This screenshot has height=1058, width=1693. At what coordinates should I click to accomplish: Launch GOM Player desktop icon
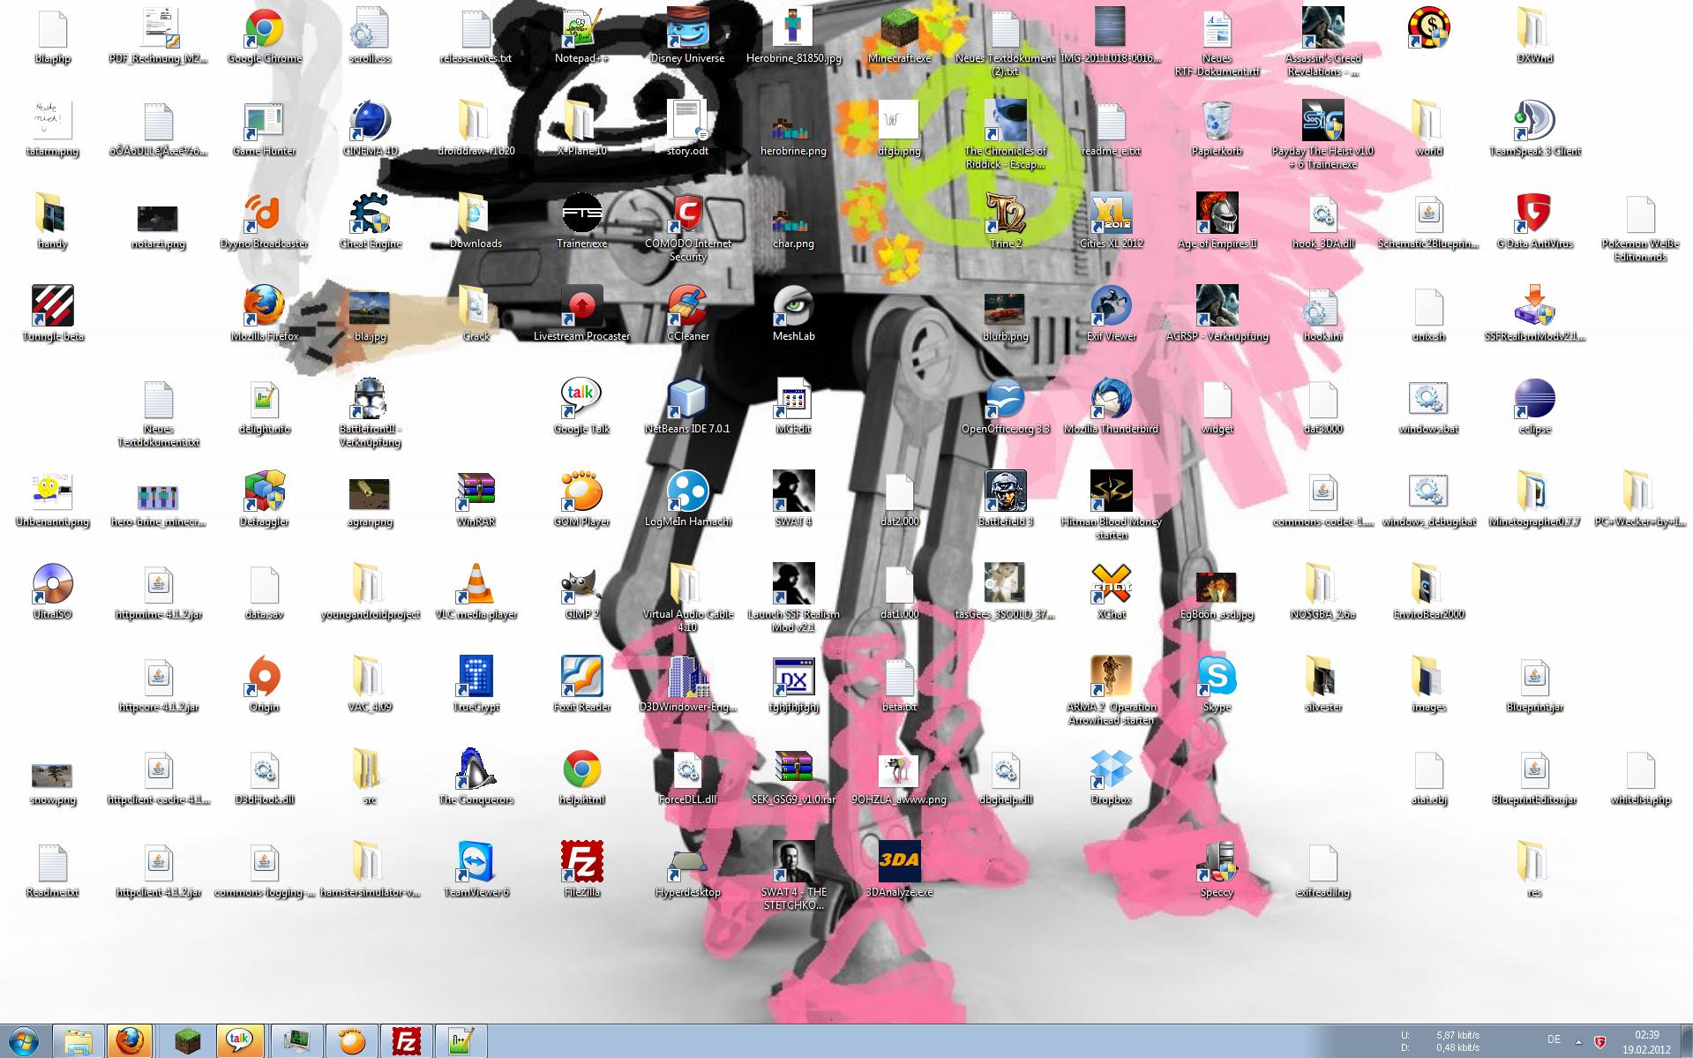tap(581, 499)
